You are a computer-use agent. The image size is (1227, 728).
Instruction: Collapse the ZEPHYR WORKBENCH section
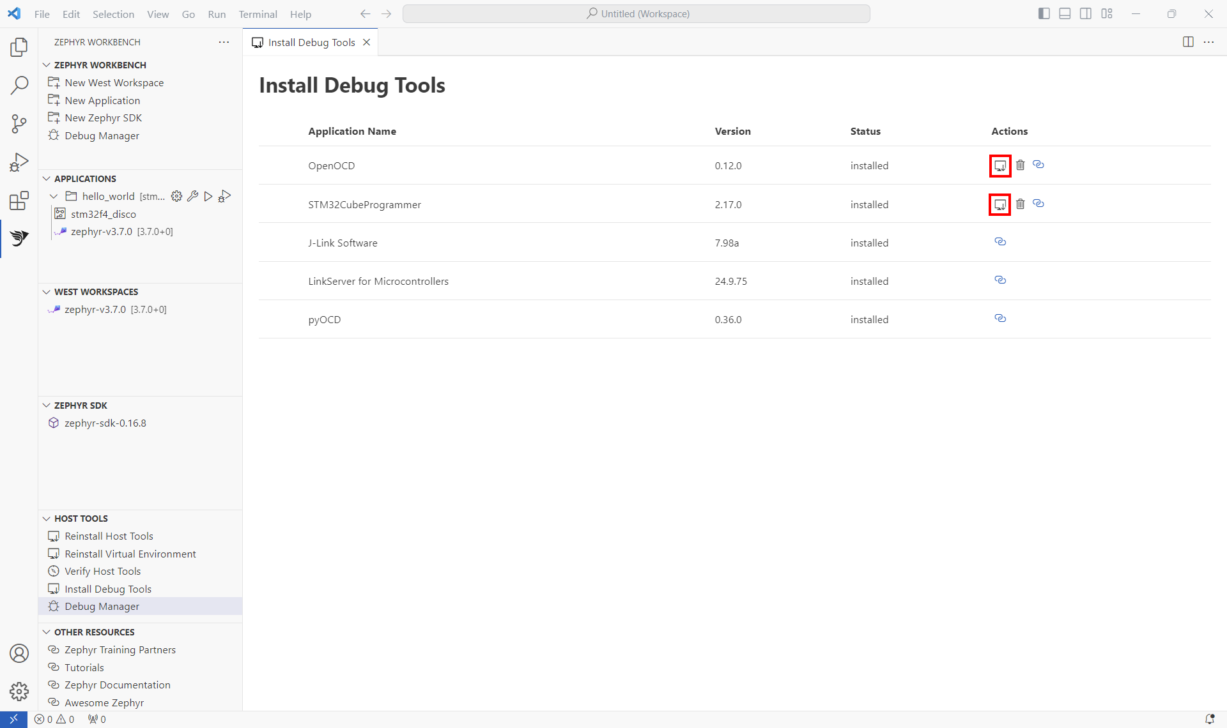pos(46,64)
